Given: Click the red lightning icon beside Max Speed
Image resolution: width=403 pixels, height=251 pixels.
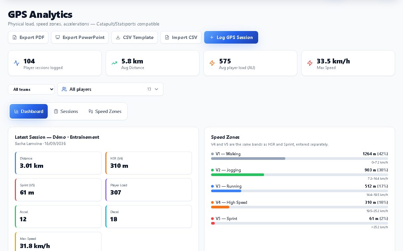Looking at the screenshot, I should (310, 63).
